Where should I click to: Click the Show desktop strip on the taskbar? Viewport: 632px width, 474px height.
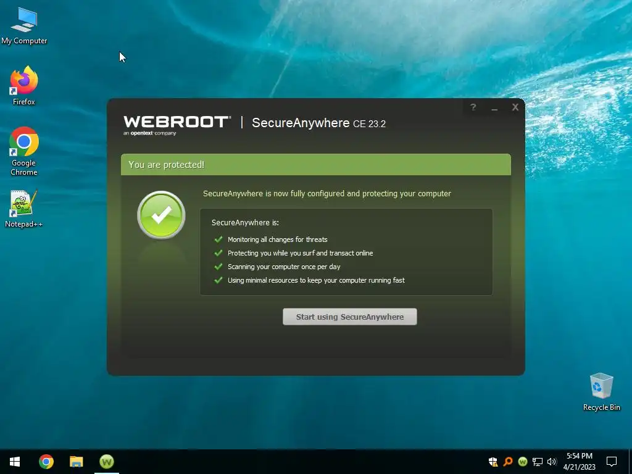pos(630,462)
